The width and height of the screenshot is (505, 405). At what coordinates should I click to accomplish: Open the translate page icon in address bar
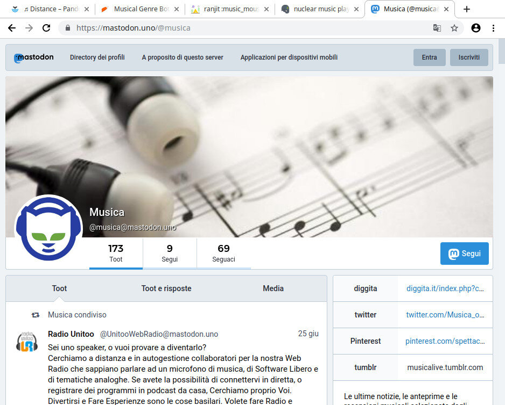point(437,28)
